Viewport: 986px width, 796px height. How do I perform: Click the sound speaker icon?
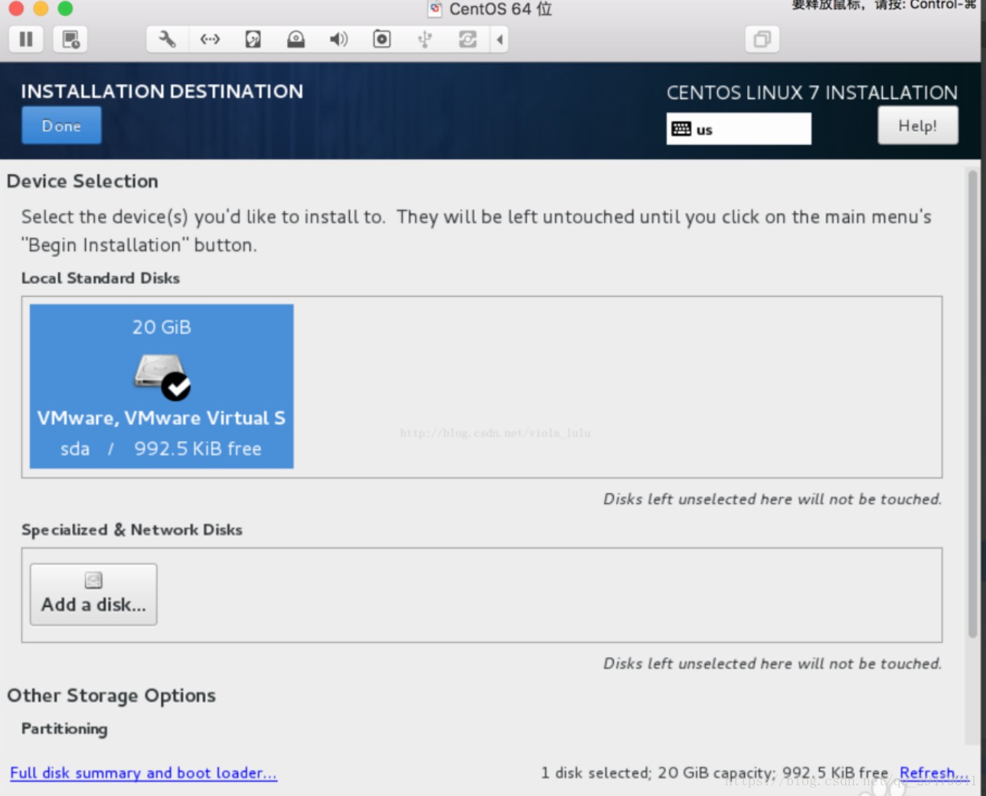coord(338,39)
